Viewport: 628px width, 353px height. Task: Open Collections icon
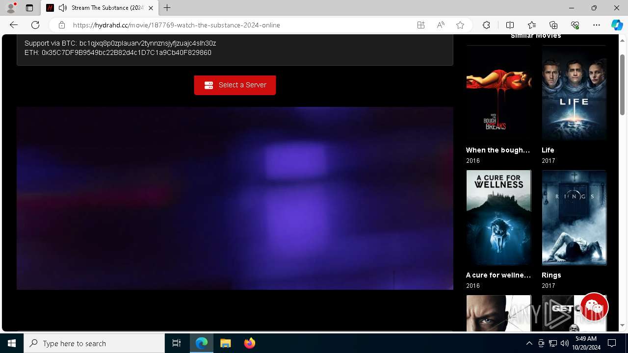553,25
